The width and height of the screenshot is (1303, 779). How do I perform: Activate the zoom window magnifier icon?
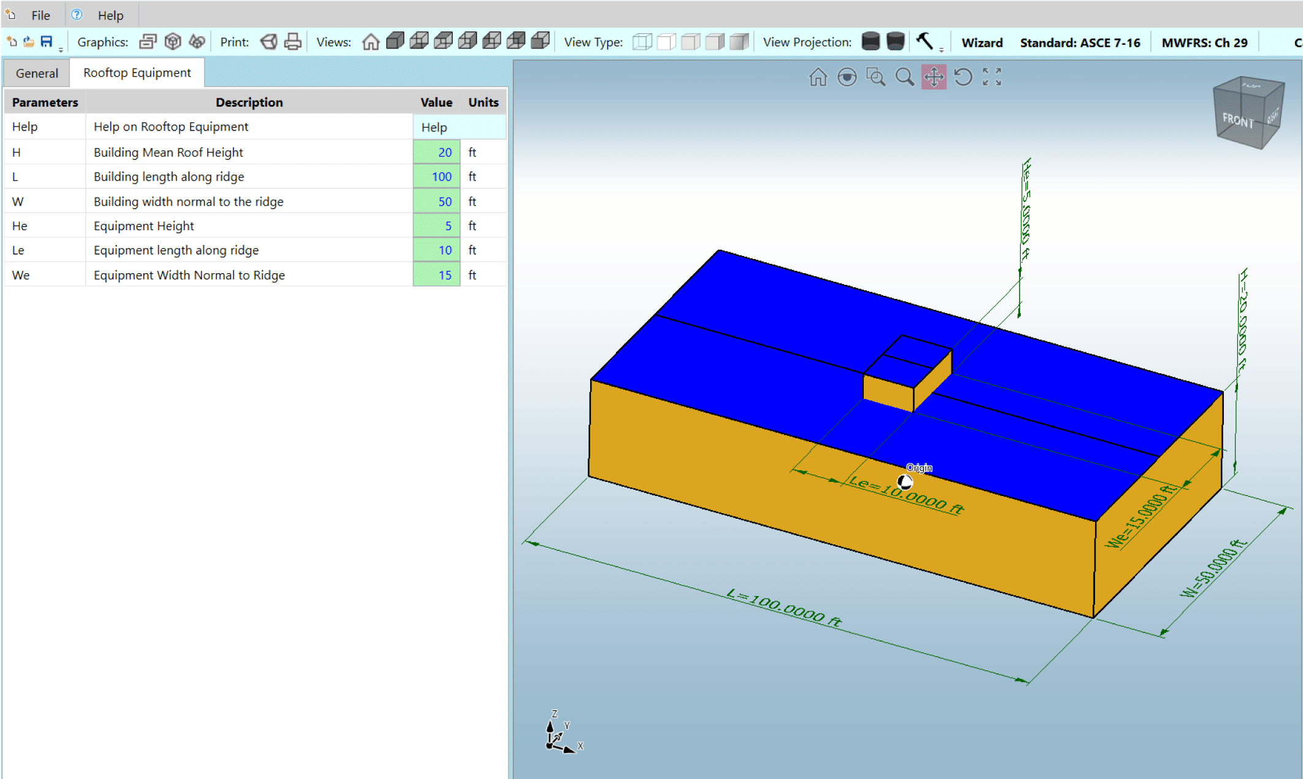click(875, 77)
